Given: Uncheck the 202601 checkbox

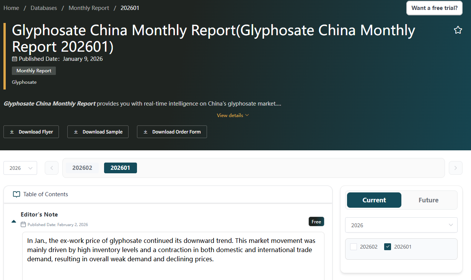Looking at the screenshot, I should 388,247.
